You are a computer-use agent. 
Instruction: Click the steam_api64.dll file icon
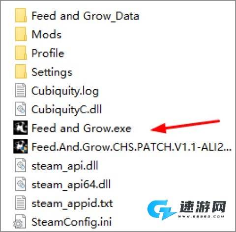click(21, 184)
